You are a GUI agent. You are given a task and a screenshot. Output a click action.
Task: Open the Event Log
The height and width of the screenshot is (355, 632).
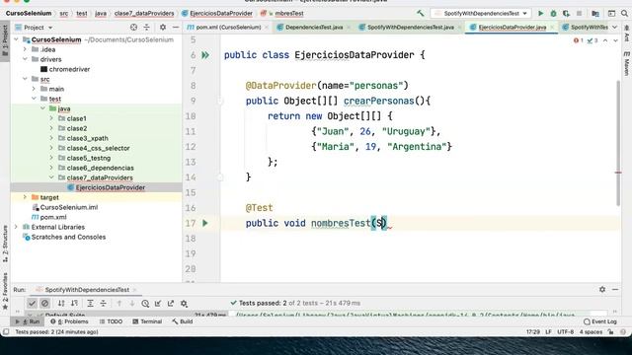600,321
